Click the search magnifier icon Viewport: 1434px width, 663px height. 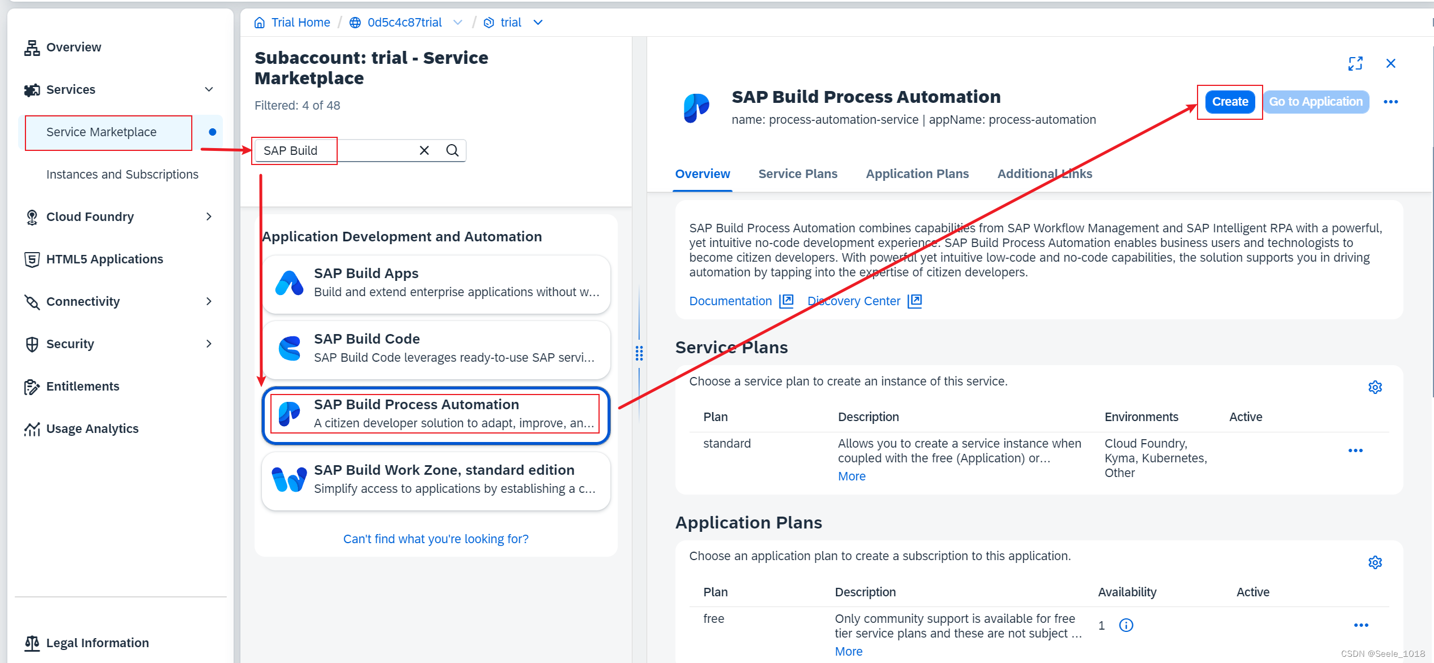click(452, 150)
